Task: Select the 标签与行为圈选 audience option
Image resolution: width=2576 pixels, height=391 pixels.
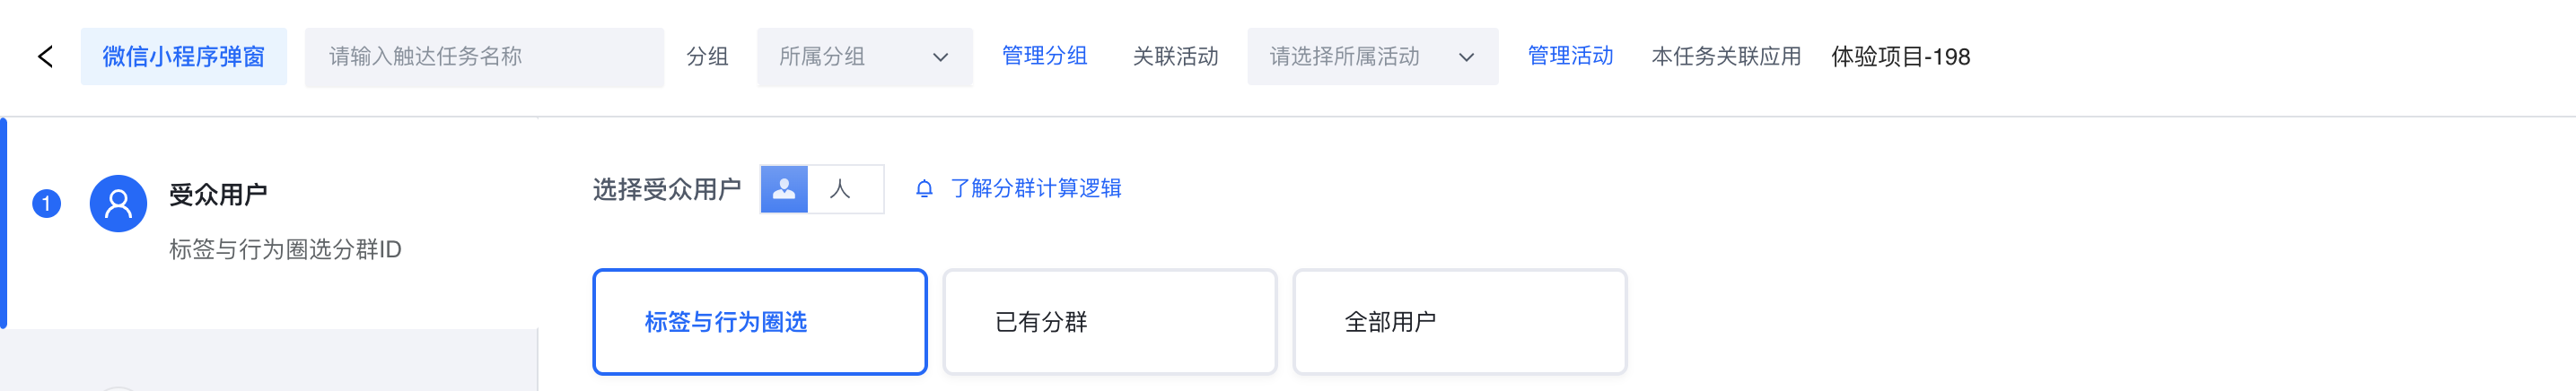Action: coord(759,322)
